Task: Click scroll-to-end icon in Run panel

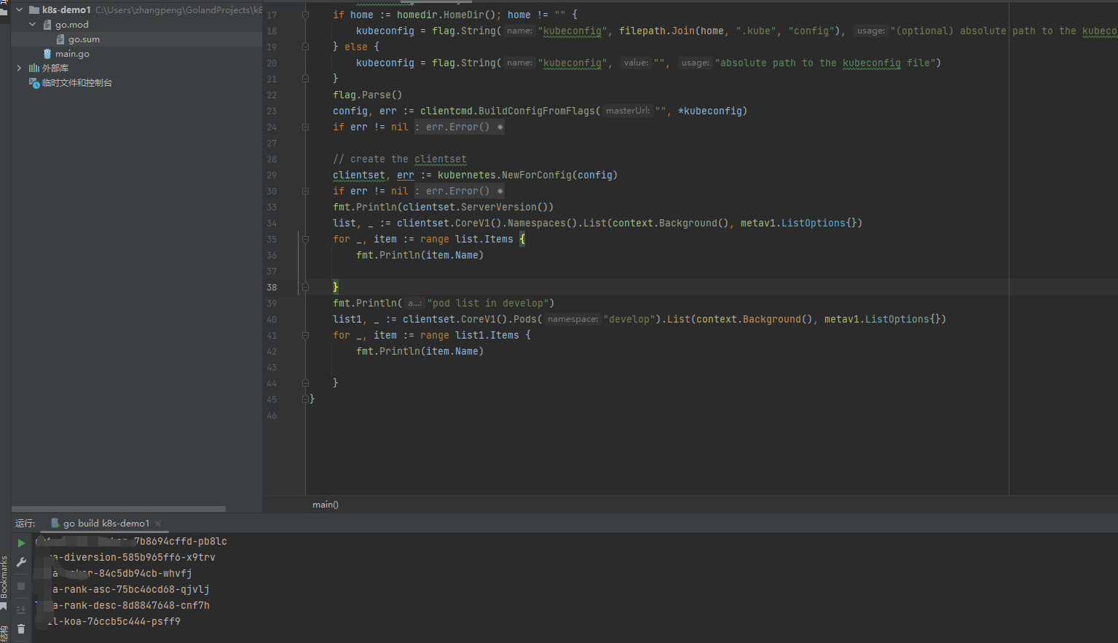Action: click(21, 609)
